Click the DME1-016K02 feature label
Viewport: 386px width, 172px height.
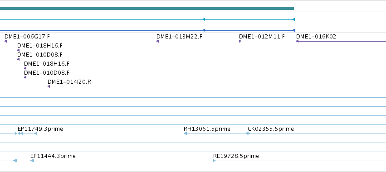tap(316, 37)
